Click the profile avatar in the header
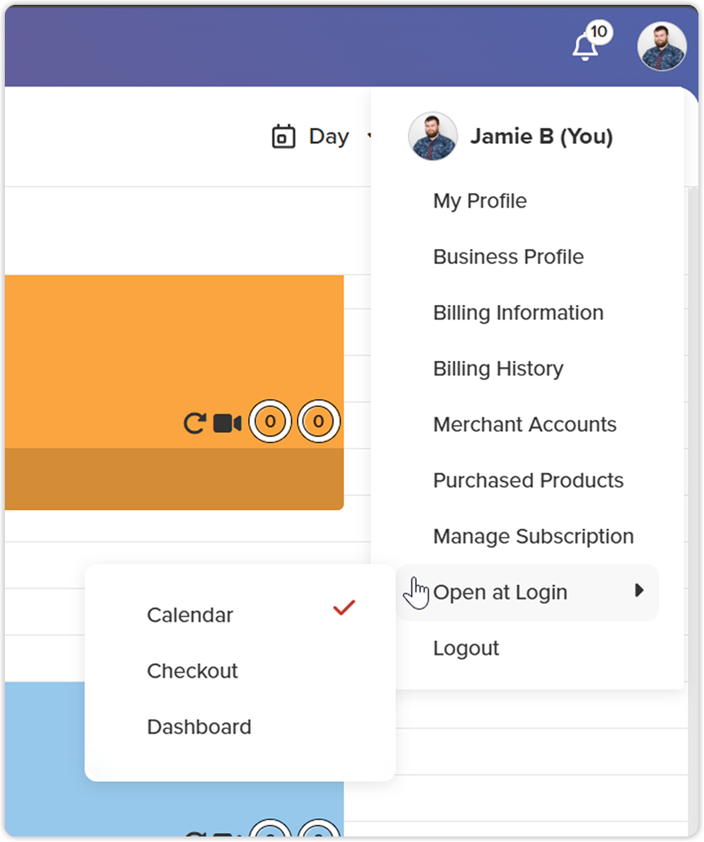Image resolution: width=704 pixels, height=842 pixels. 662,46
